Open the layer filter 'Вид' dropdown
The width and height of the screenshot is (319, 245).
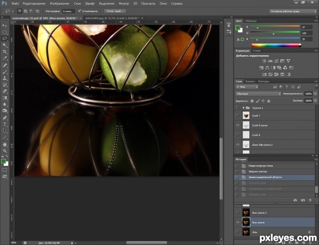pyautogui.click(x=247, y=87)
